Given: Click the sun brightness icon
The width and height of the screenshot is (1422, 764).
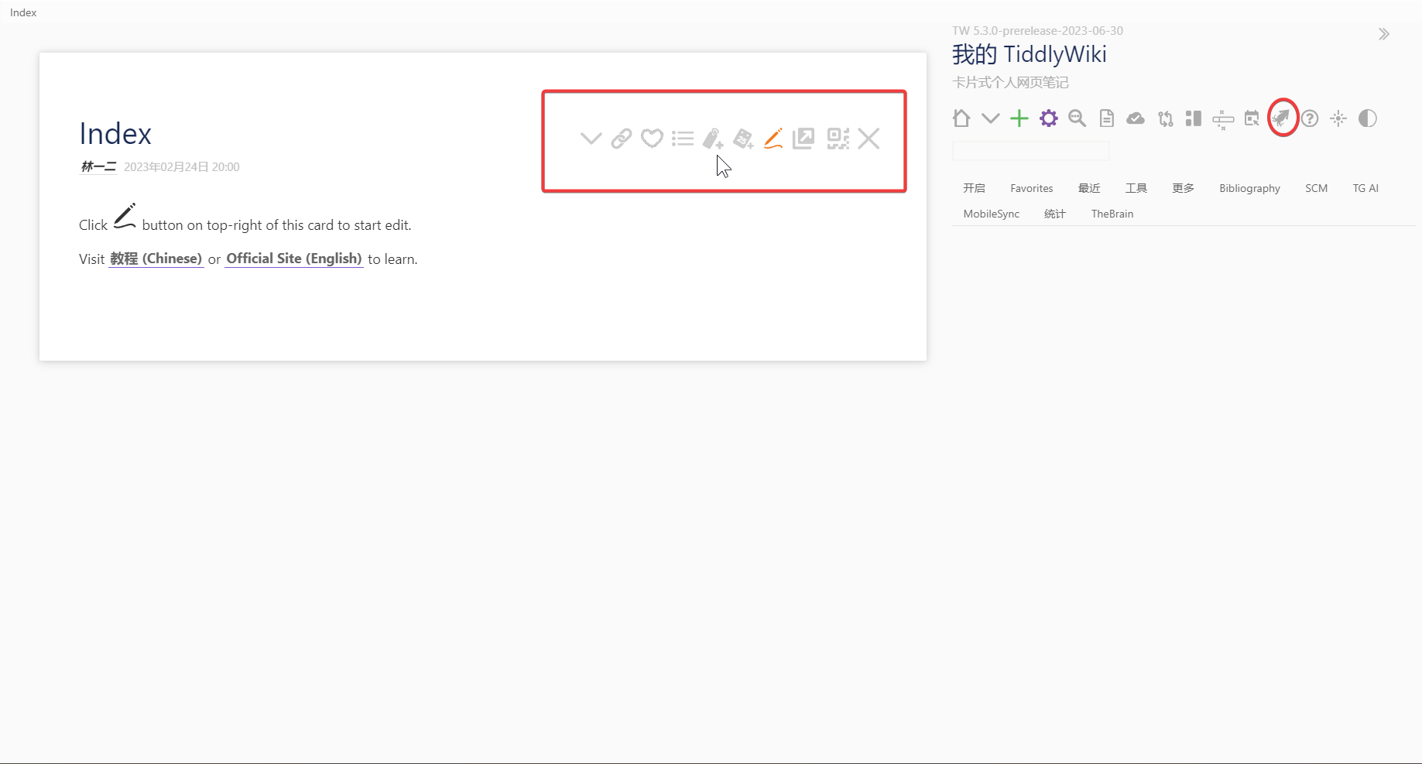Looking at the screenshot, I should pos(1338,118).
